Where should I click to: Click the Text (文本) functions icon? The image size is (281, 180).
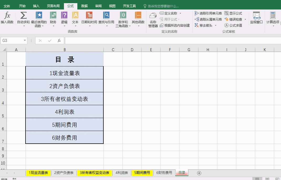point(75,16)
